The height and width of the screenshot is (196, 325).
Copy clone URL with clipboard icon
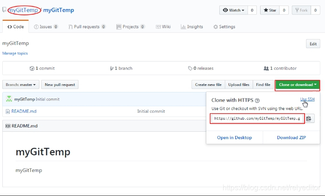coord(309,118)
